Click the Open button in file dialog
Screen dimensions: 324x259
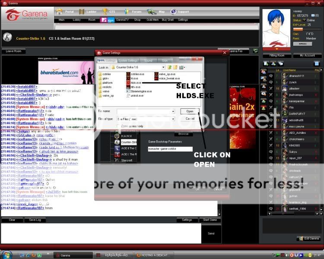190,111
